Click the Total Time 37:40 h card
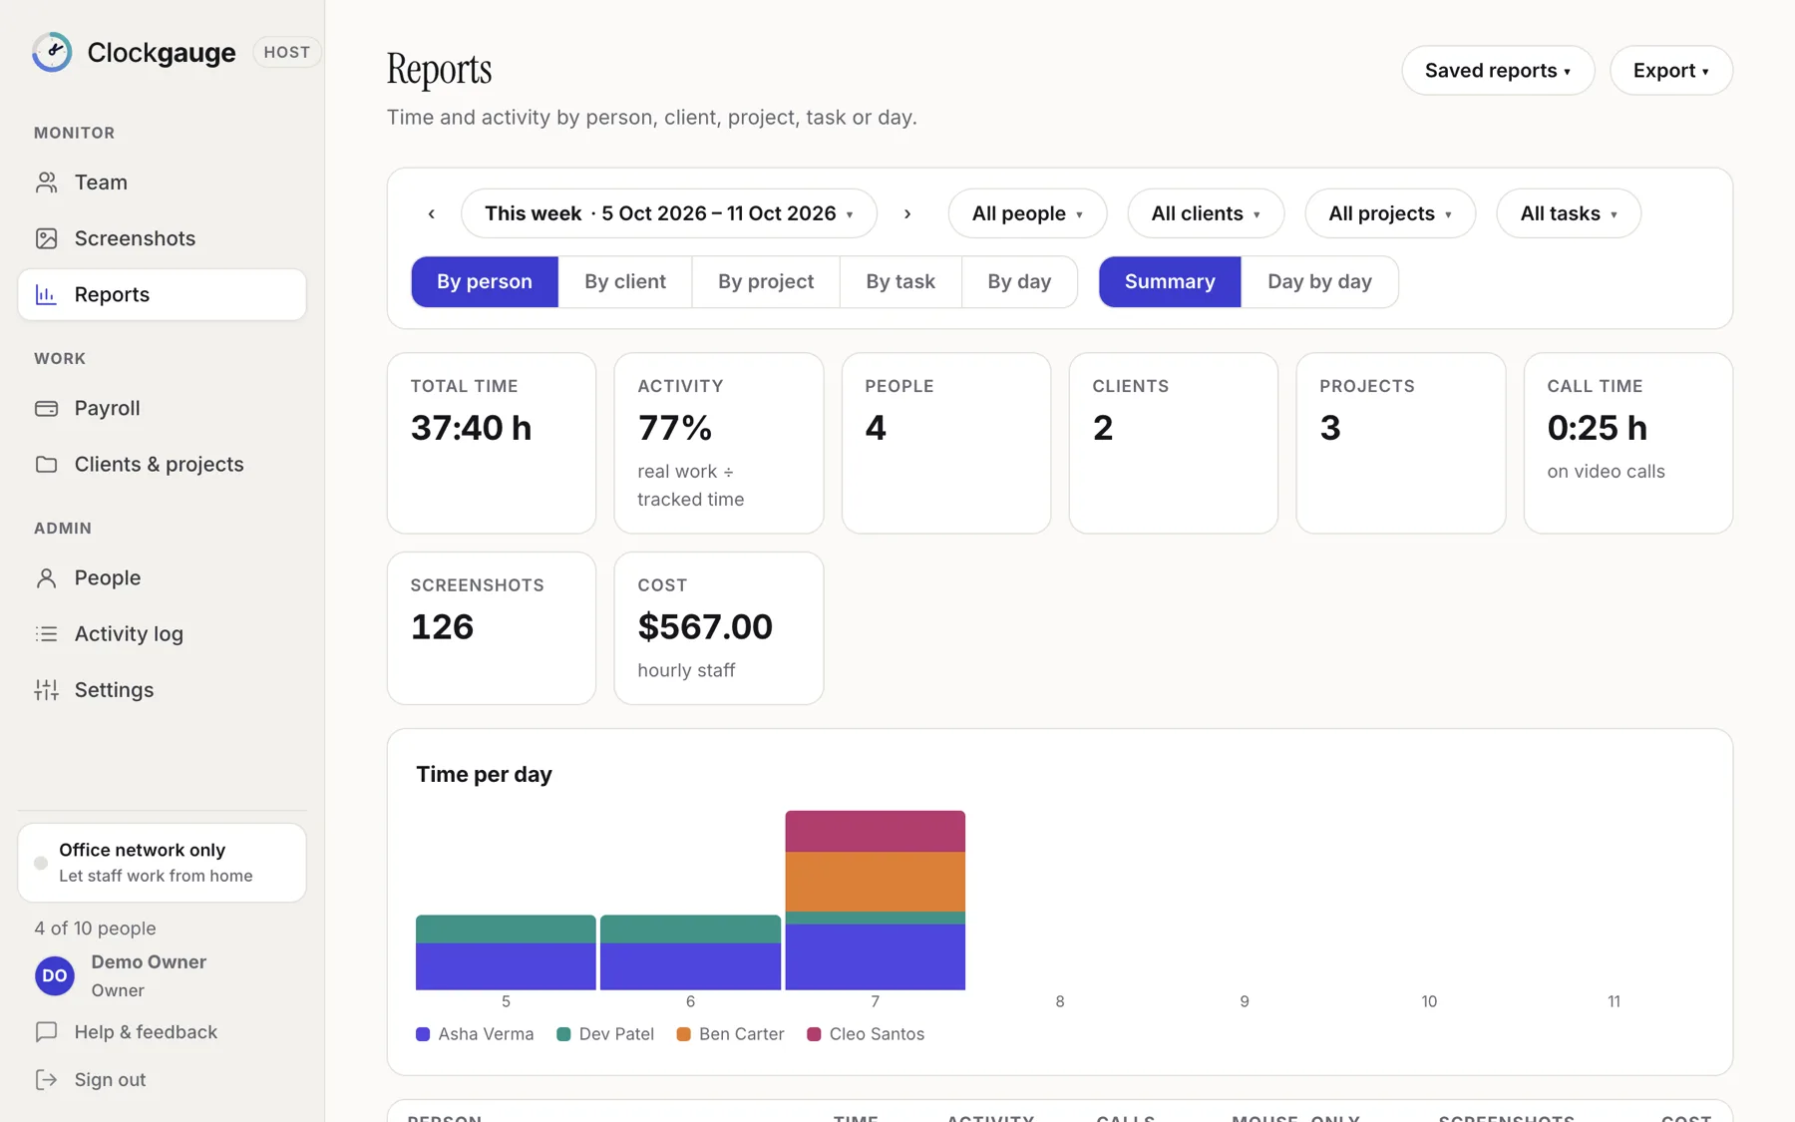 click(492, 443)
